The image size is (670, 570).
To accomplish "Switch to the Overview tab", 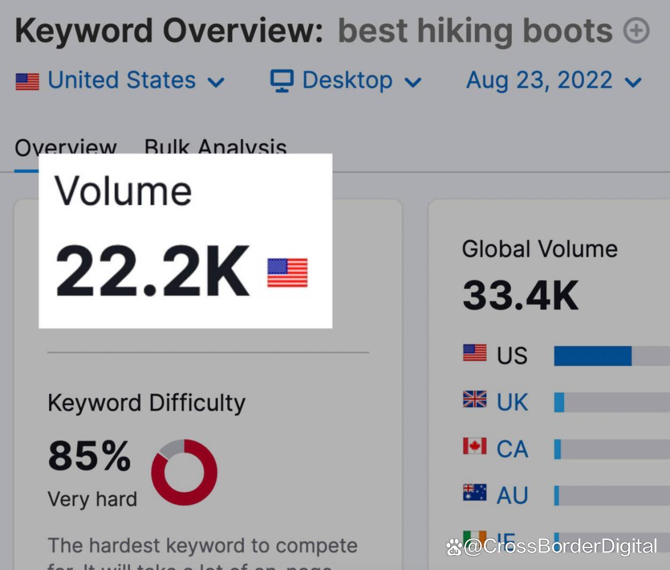I will click(65, 148).
